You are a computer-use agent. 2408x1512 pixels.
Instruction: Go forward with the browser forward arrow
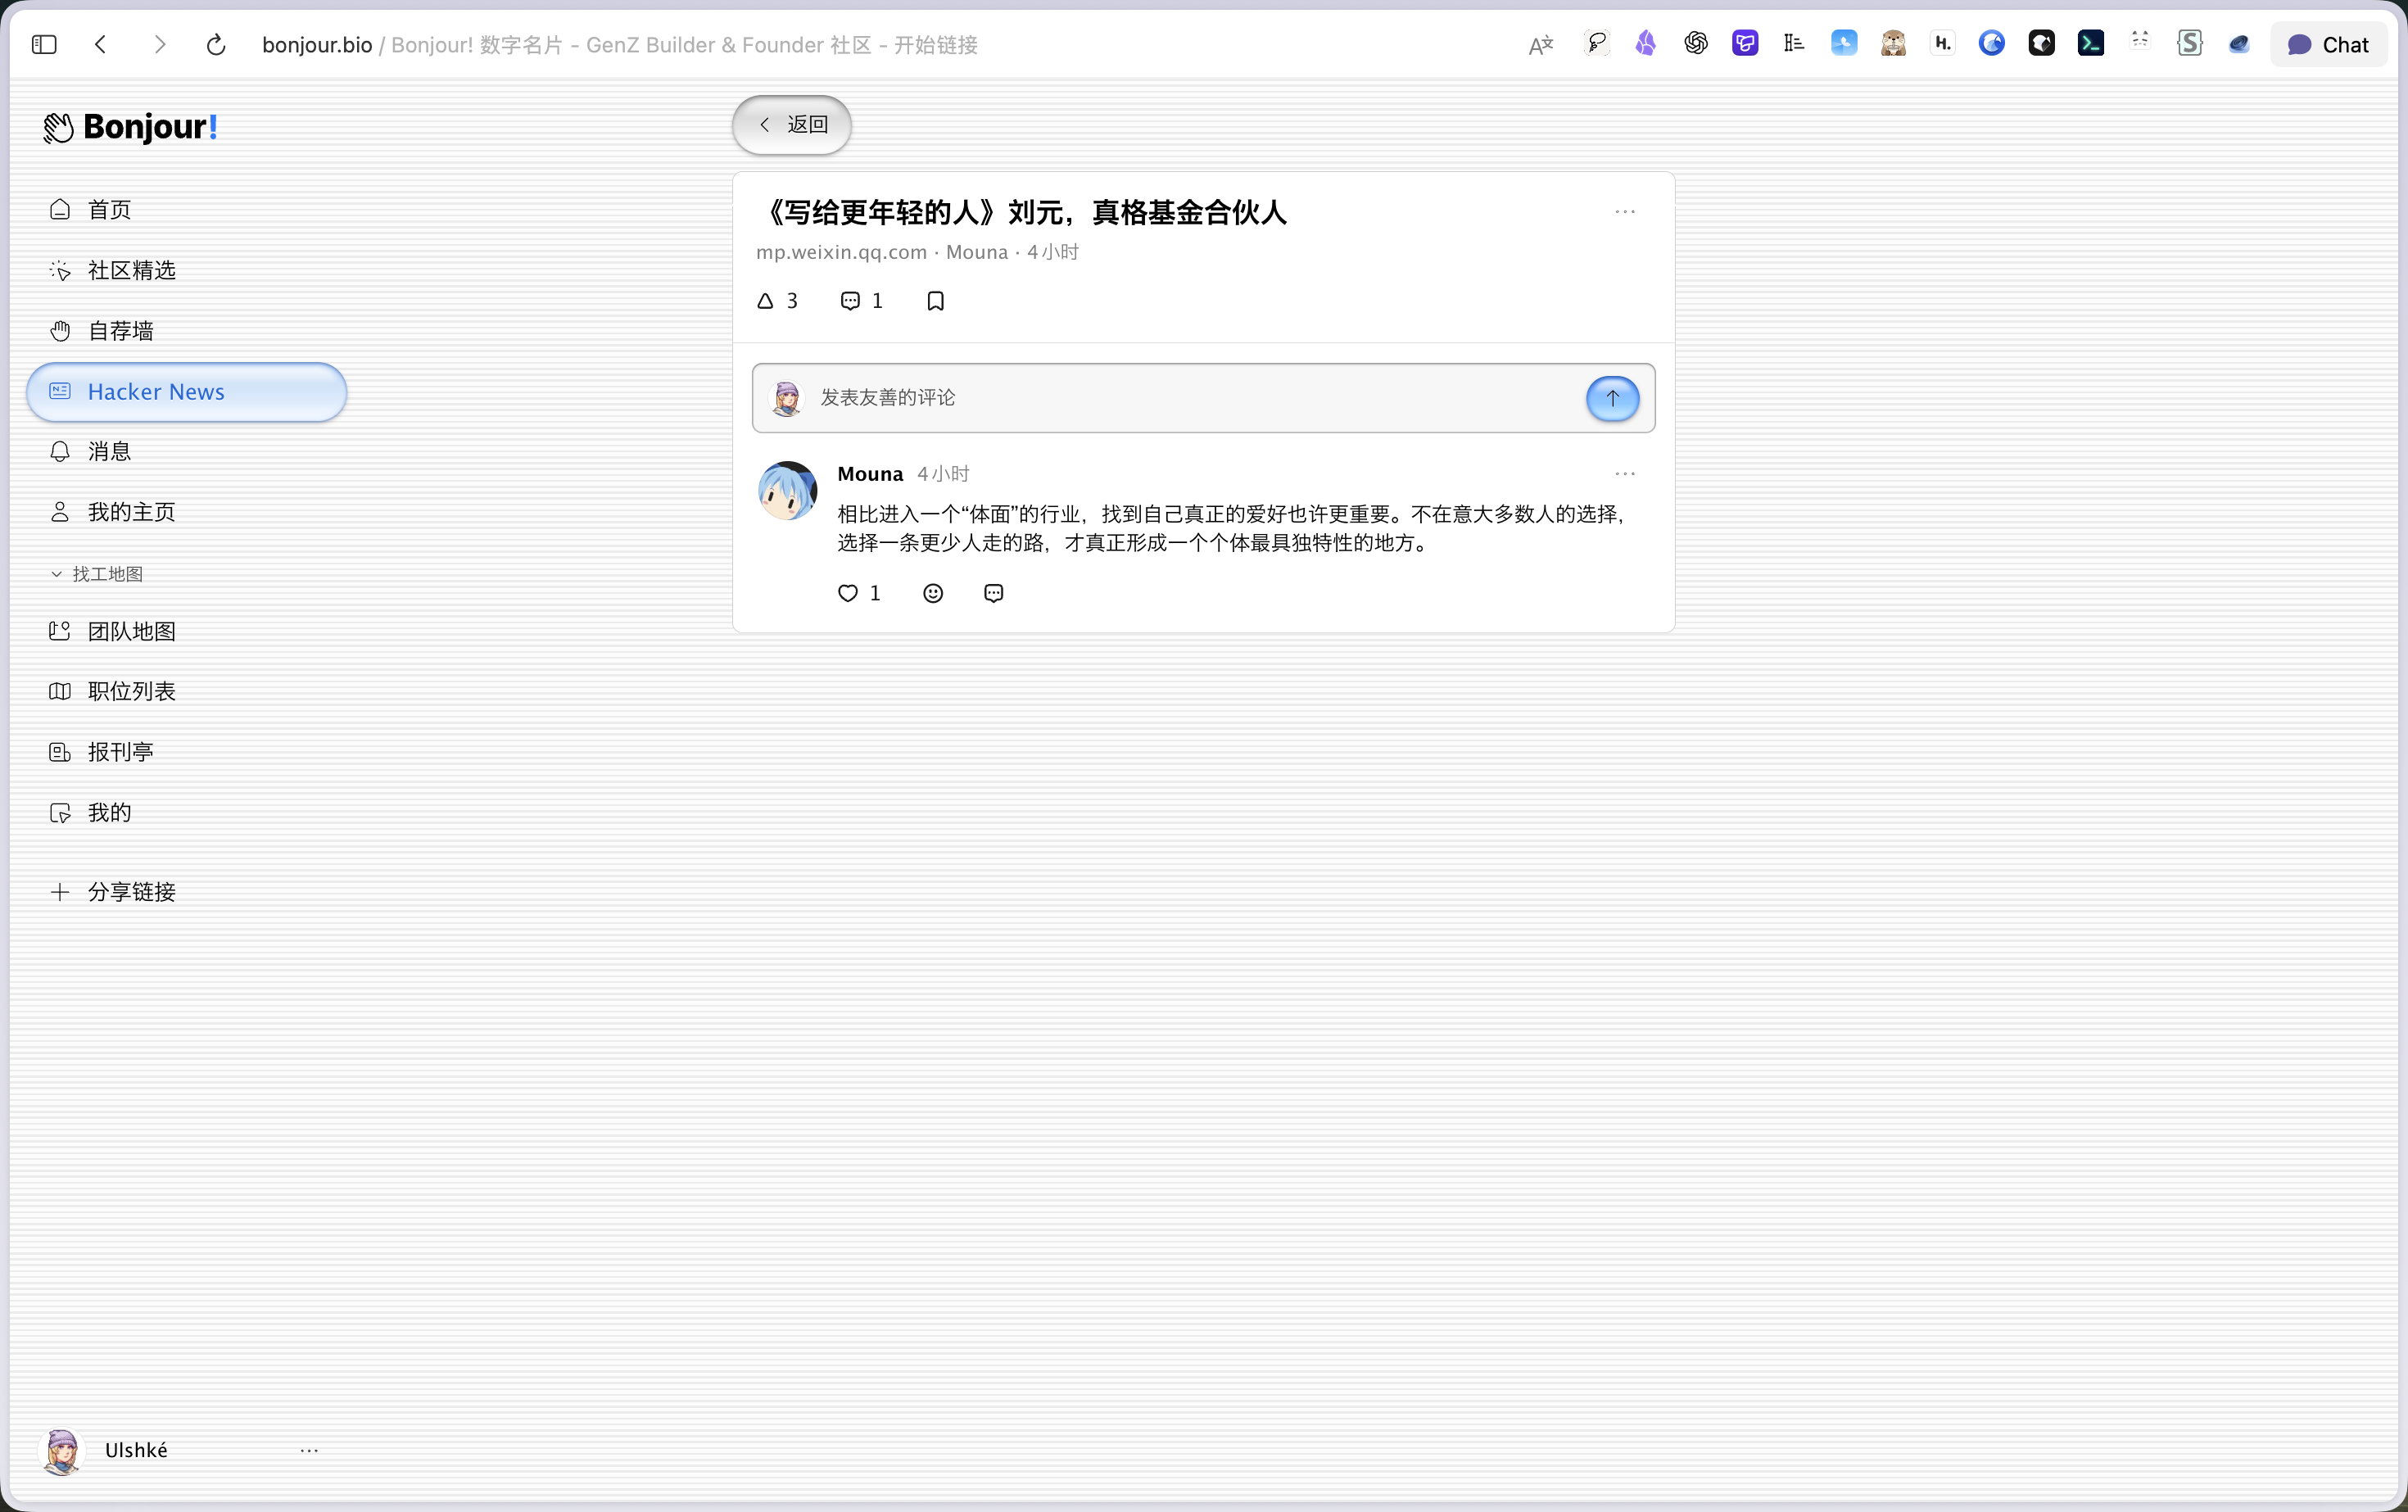pos(159,44)
